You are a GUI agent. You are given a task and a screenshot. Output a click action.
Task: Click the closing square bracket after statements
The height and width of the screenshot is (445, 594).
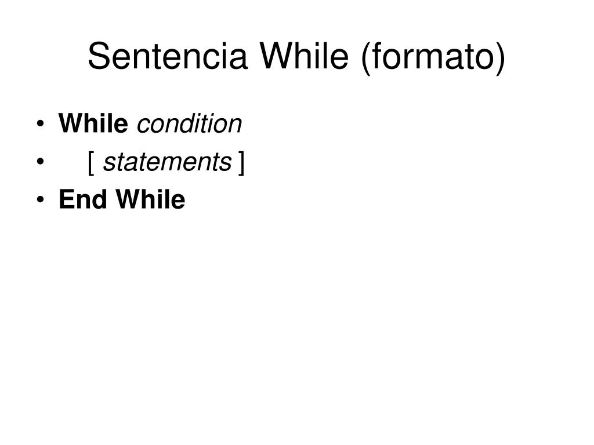point(241,163)
